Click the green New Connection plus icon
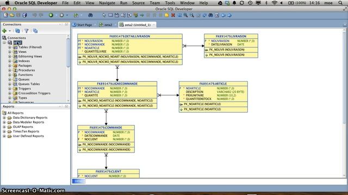Image resolution: width=348 pixels, height=195 pixels. point(4,31)
